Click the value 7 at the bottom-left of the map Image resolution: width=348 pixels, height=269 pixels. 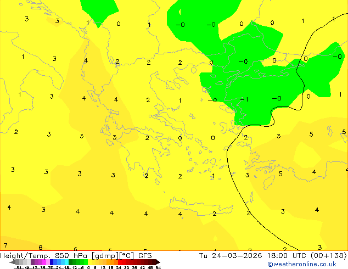(x=5, y=245)
